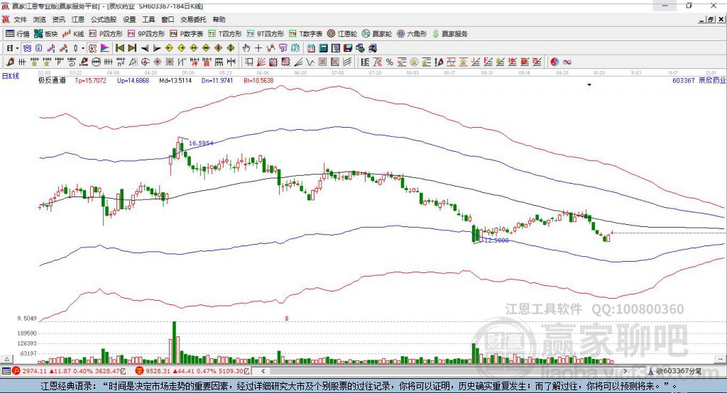Click the 沪 Shanghai index status icon
Screen dimensions: 727x393
(16, 371)
